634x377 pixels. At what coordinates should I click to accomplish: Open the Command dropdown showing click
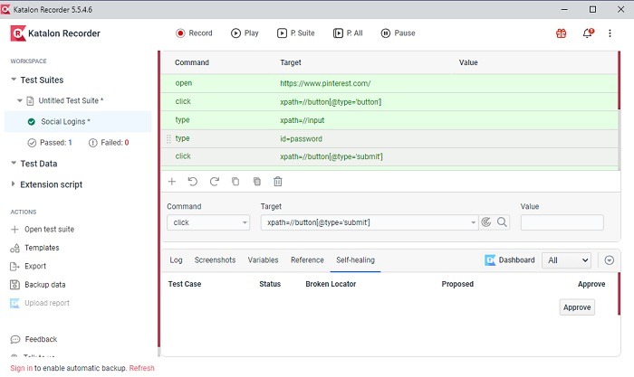coord(208,222)
